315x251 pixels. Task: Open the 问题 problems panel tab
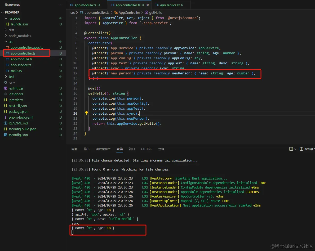pos(74,149)
